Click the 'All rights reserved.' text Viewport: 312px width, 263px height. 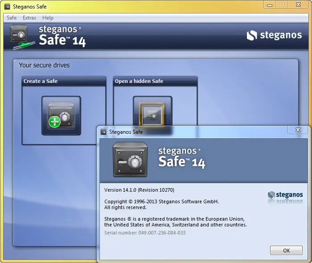[x=125, y=207]
